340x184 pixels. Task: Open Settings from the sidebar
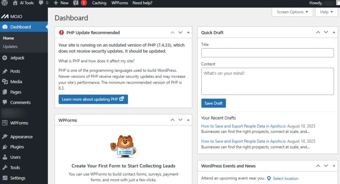click(x=18, y=178)
